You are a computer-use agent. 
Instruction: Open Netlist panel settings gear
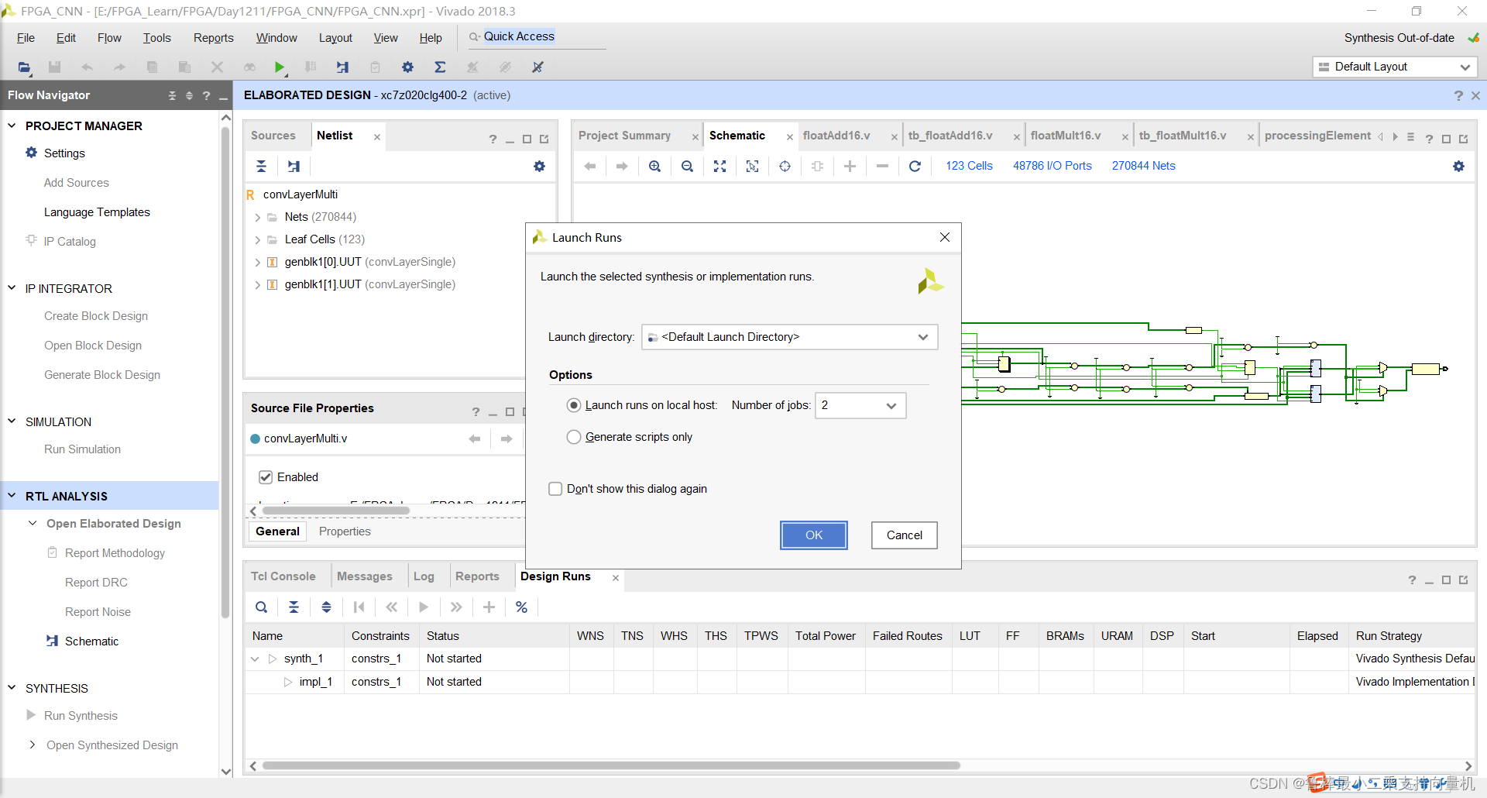(539, 166)
